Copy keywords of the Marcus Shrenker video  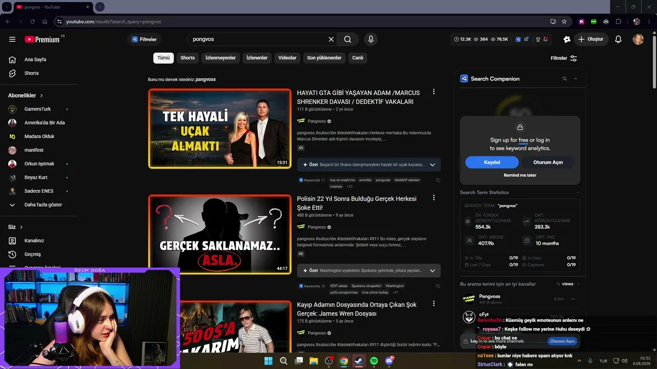click(x=438, y=180)
